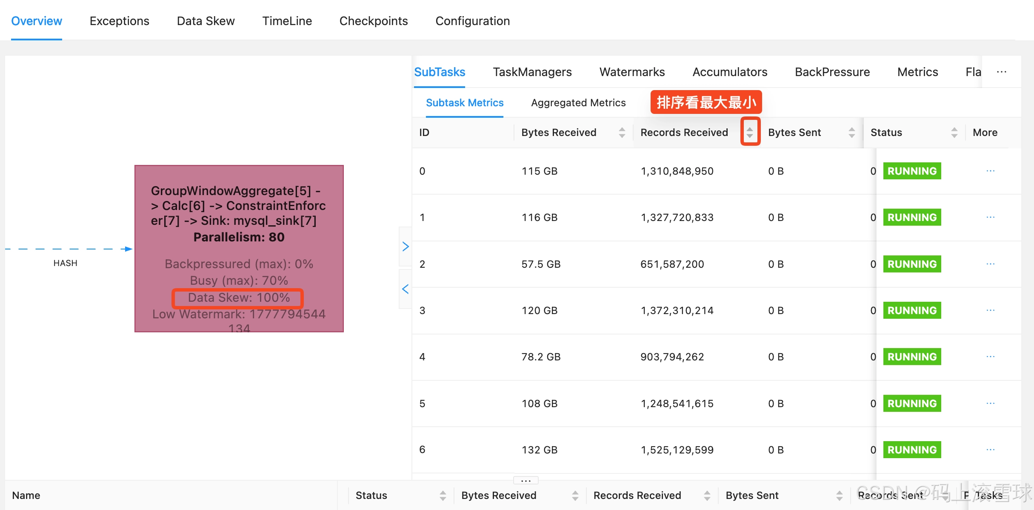Open more actions for subtask 5
This screenshot has width=1034, height=510.
[991, 403]
